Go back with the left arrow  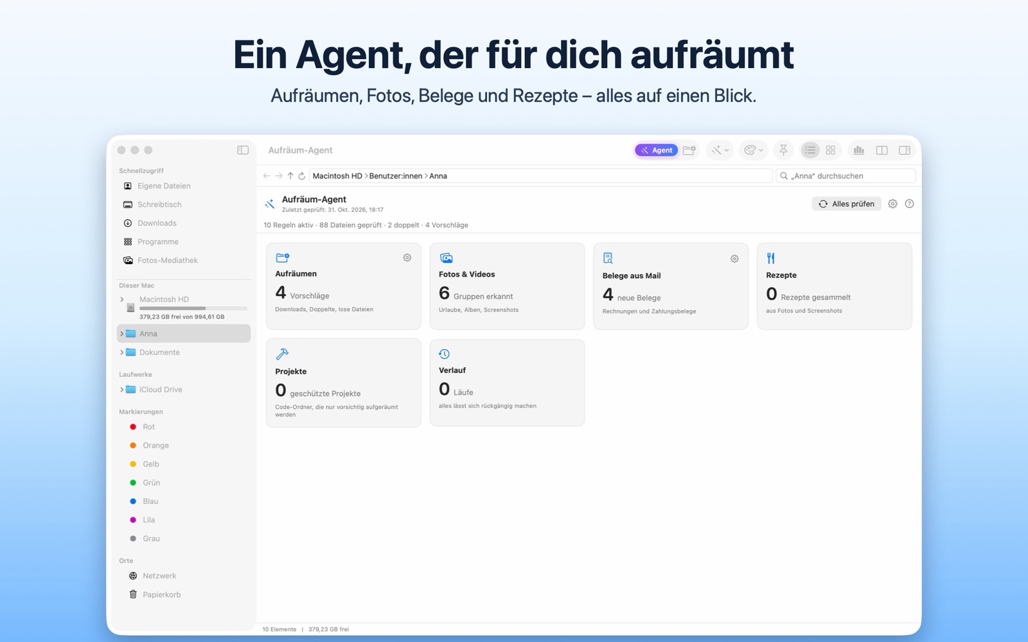[267, 176]
